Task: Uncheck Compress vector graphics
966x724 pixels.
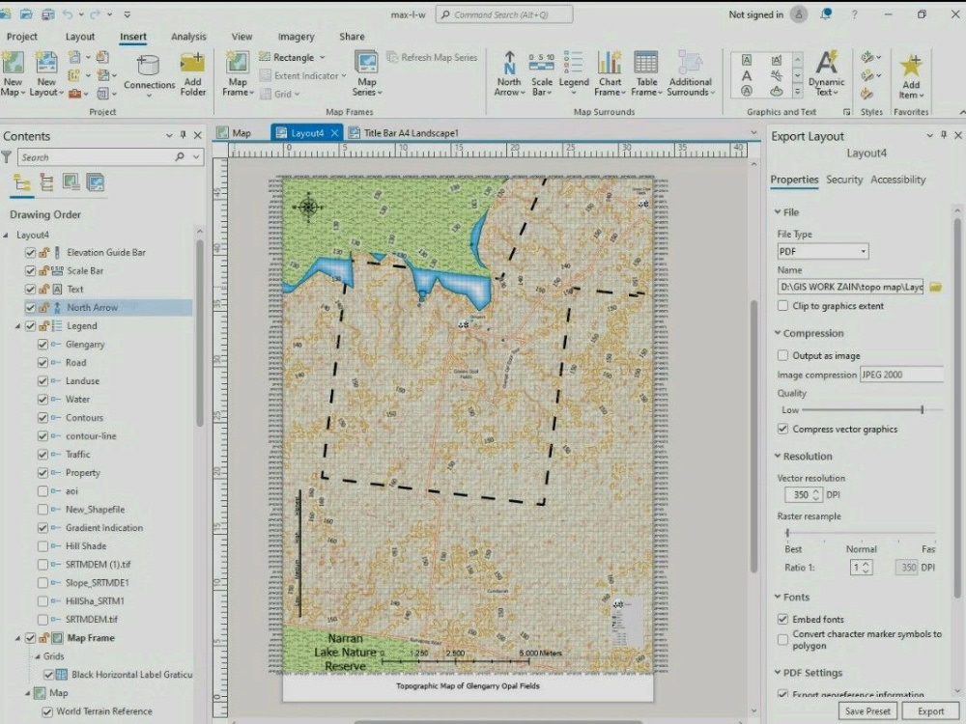Action: coord(781,429)
